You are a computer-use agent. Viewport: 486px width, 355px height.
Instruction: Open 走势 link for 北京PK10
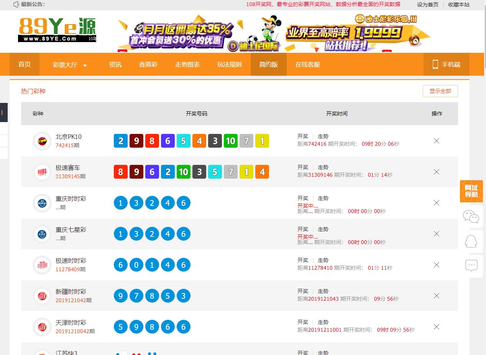(323, 136)
